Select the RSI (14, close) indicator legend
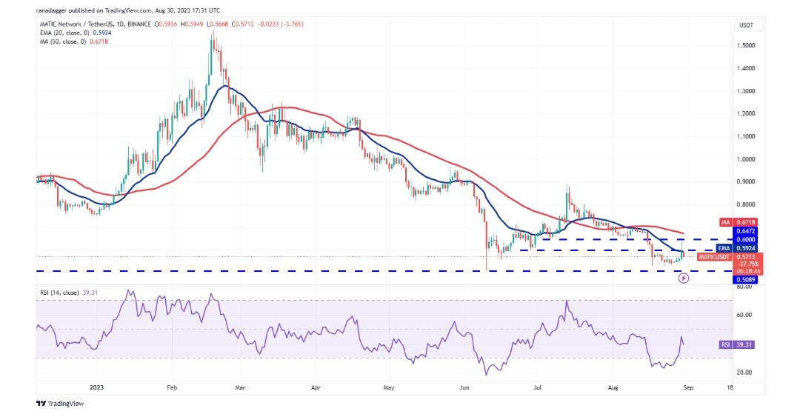 coord(67,291)
